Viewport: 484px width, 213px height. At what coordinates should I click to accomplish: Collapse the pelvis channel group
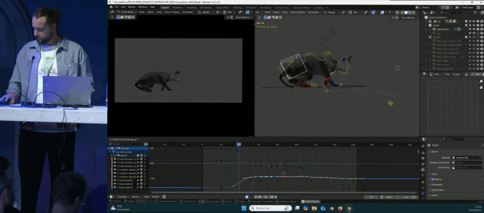112,156
